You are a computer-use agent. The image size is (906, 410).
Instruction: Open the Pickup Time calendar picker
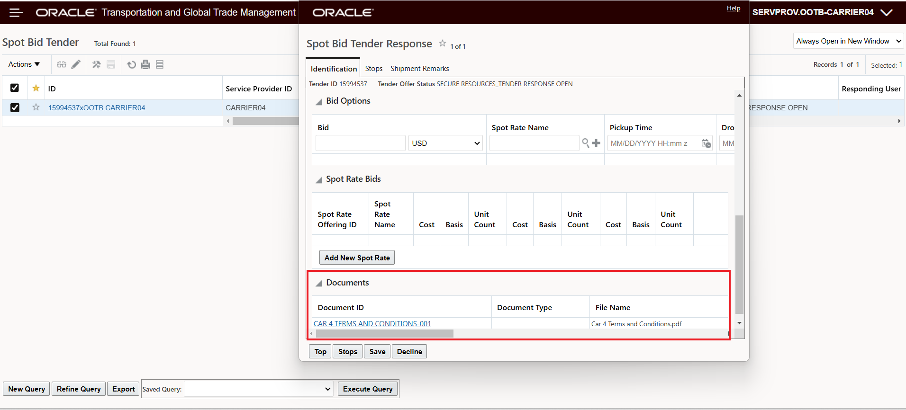706,143
